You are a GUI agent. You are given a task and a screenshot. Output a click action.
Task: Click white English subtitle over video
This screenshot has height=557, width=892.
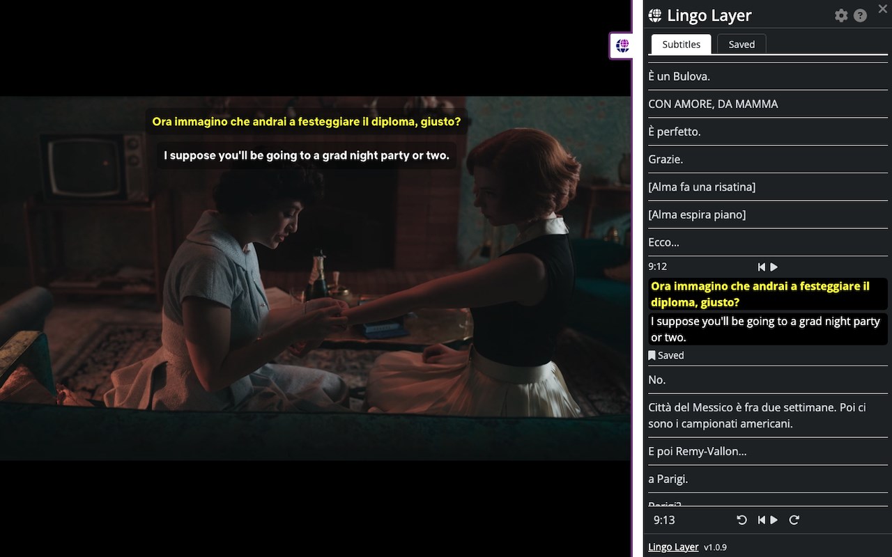[x=307, y=155]
